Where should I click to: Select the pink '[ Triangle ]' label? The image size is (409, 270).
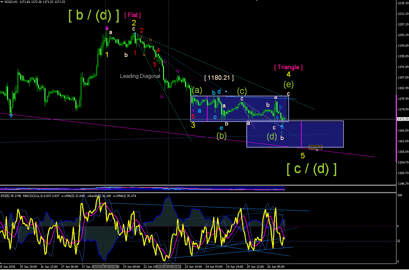(288, 67)
